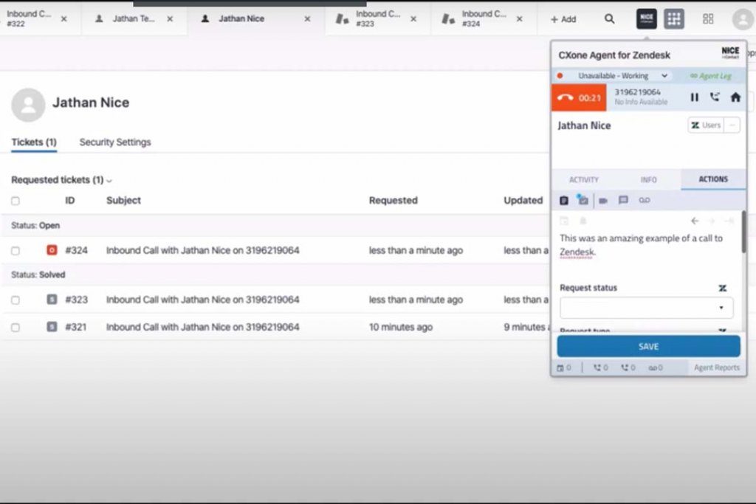Collapse the Requested tickets list
The image size is (756, 504).
tap(109, 179)
